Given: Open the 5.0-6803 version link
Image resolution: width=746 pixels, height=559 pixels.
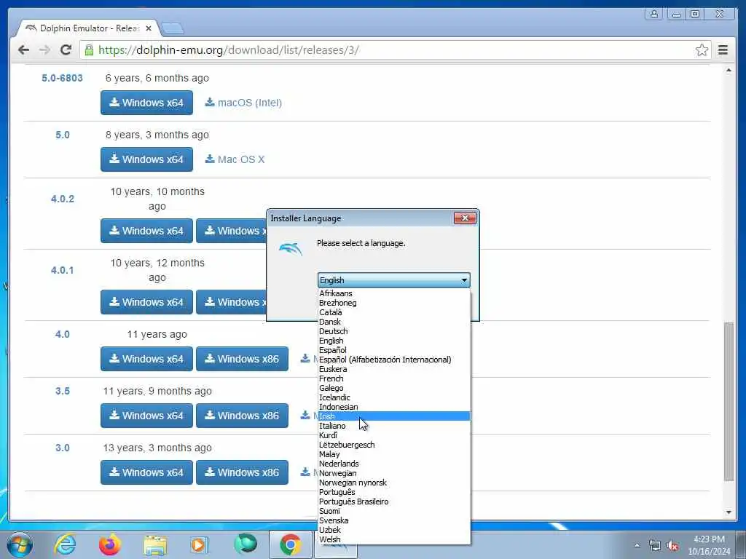Looking at the screenshot, I should (x=63, y=78).
